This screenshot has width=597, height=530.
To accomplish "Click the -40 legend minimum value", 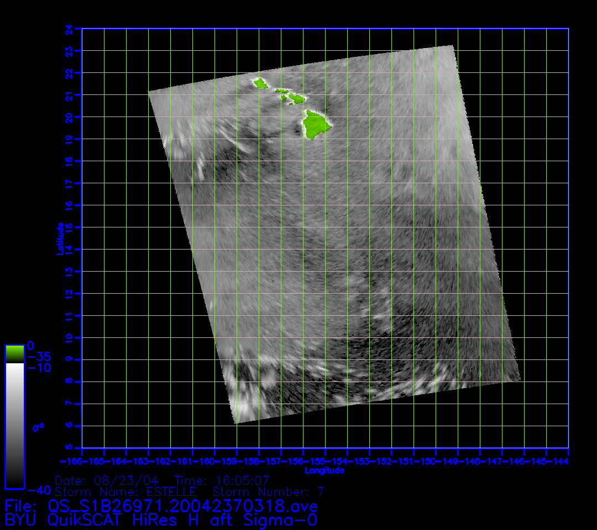I will [x=39, y=490].
